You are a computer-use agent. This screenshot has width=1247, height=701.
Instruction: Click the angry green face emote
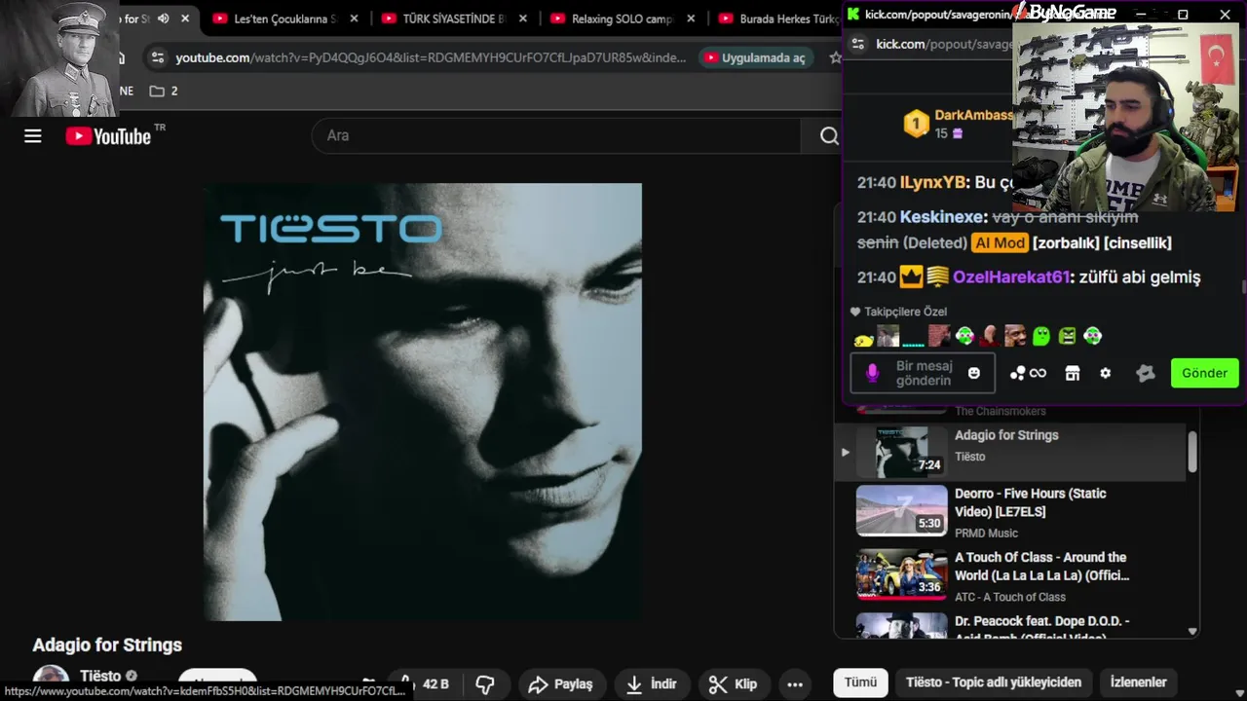click(1068, 336)
